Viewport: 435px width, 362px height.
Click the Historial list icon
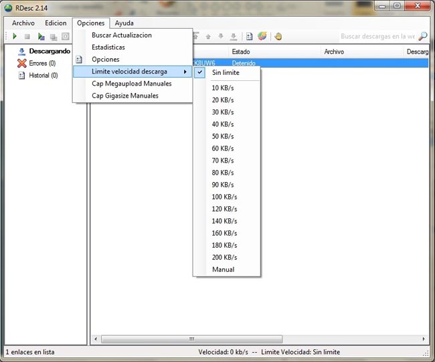click(x=21, y=75)
